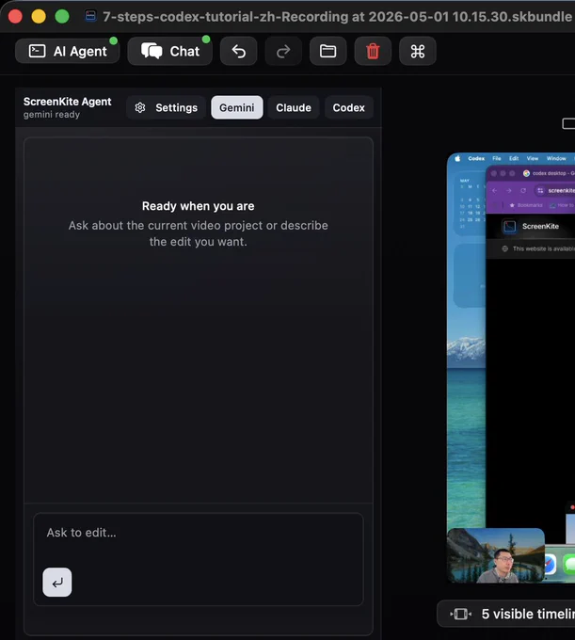Click the send return-arrow button
575x640 pixels.
coord(57,582)
